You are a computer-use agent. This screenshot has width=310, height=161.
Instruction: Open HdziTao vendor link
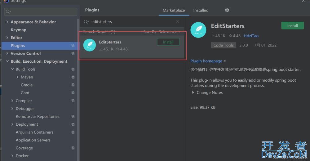point(251,36)
